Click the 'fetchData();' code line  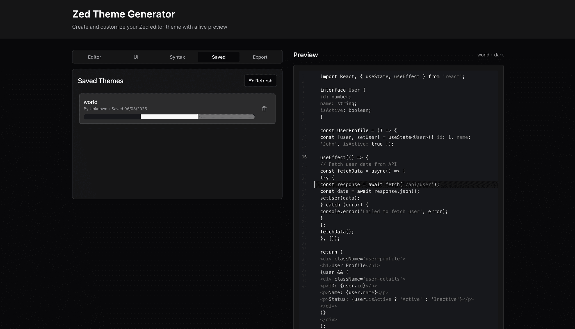pyautogui.click(x=337, y=232)
